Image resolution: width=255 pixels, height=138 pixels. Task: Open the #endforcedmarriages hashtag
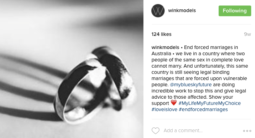(203, 109)
